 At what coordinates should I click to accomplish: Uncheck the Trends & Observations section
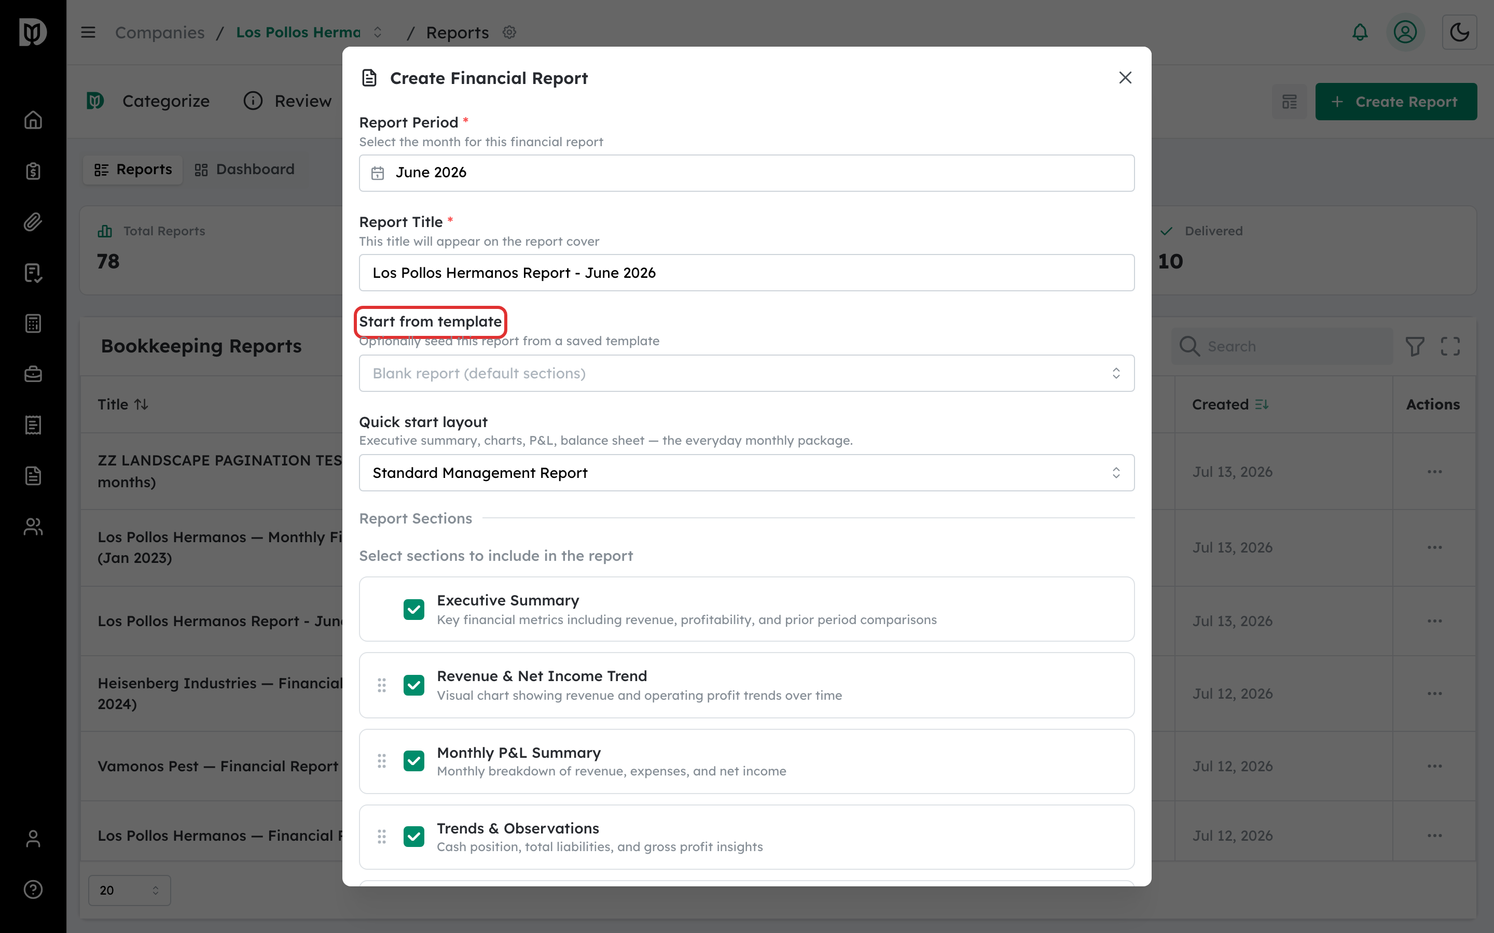[413, 837]
